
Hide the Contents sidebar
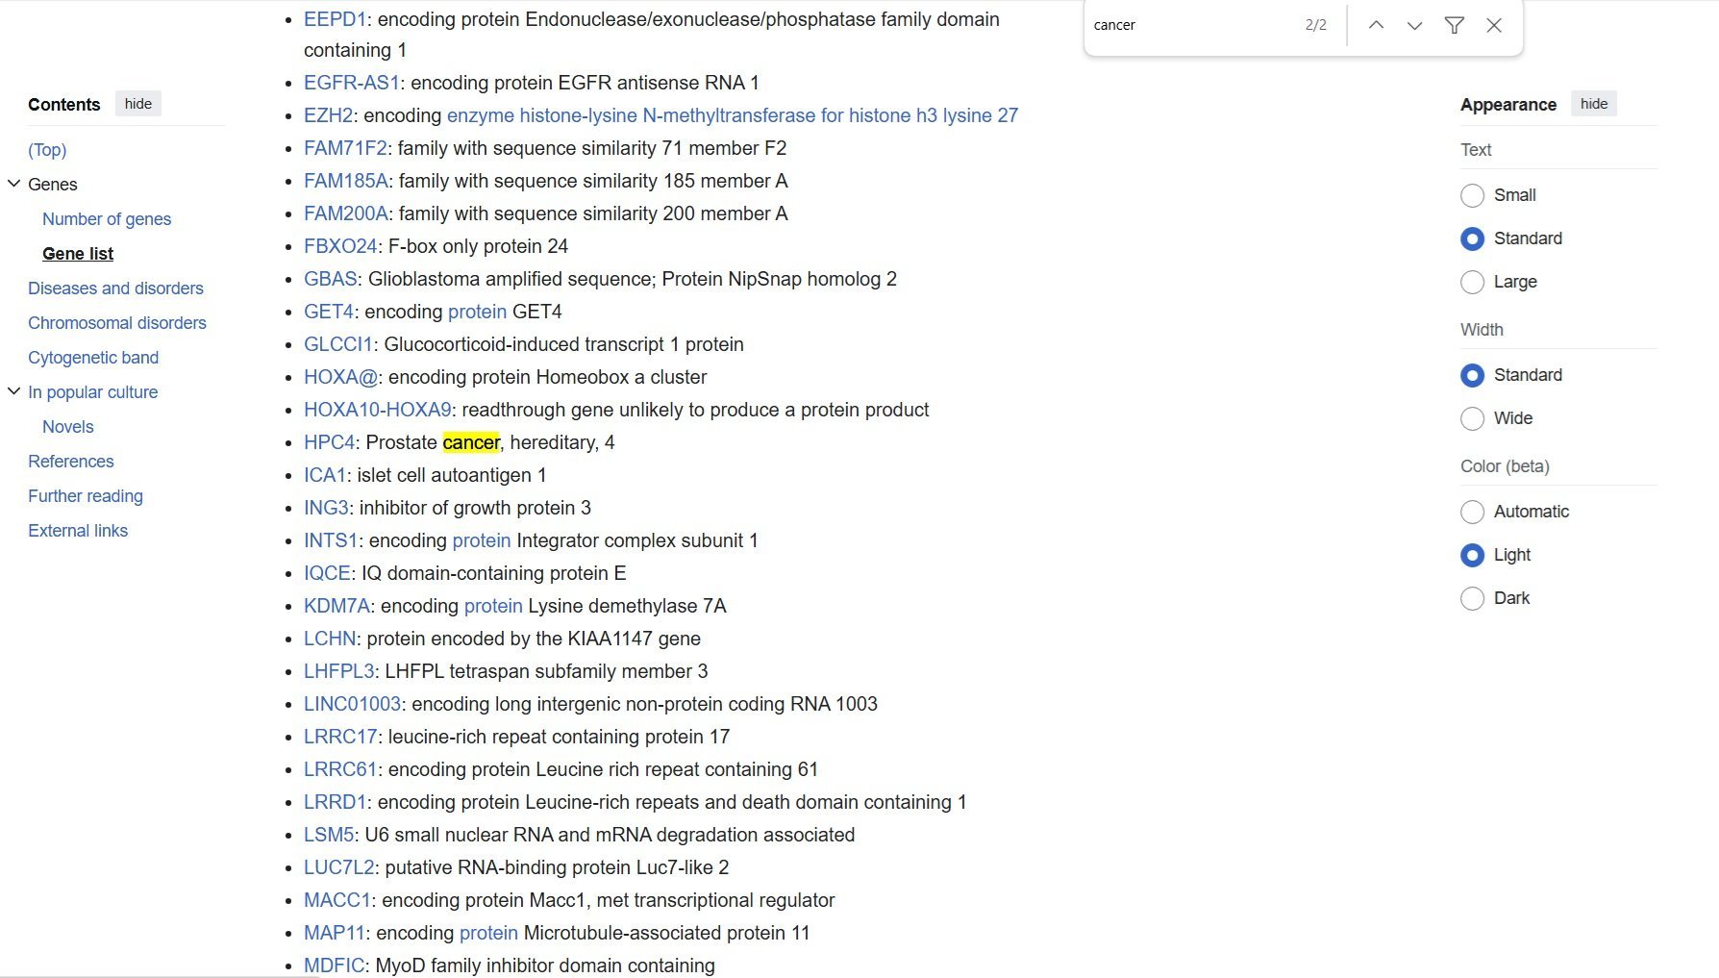137,104
